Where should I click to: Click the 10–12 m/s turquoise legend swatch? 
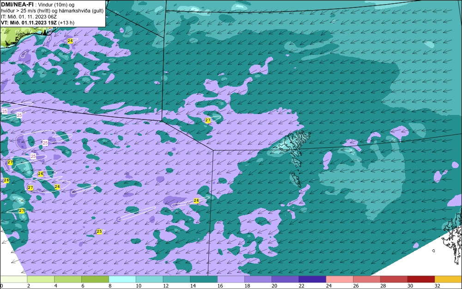149,279
